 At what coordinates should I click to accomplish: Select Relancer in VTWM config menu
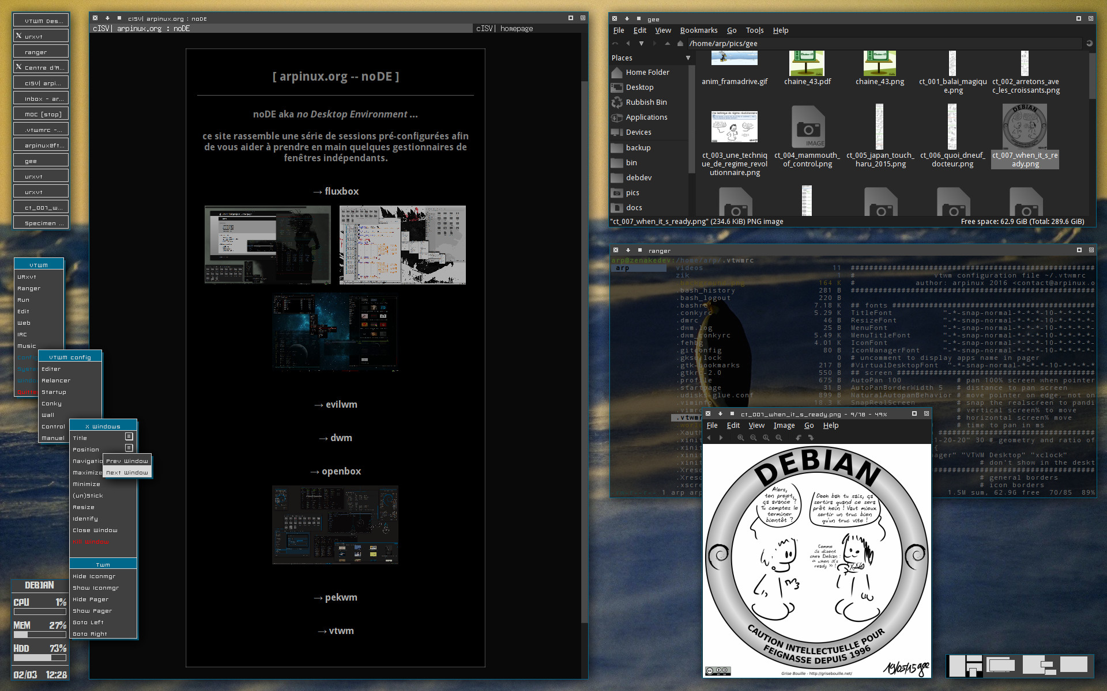(70, 381)
